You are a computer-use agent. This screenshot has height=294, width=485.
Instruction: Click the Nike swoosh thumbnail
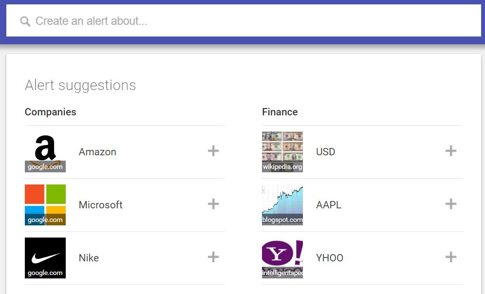coord(45,258)
